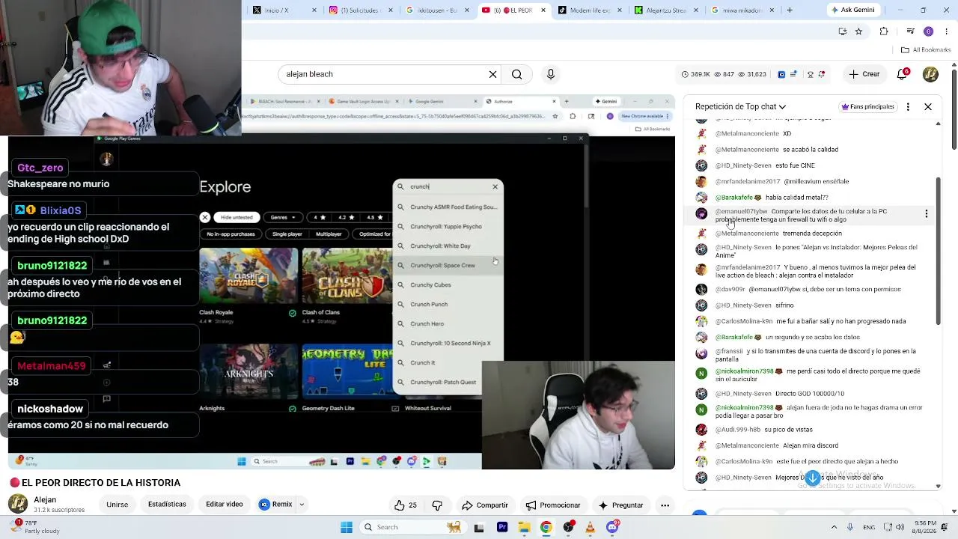The width and height of the screenshot is (958, 539).
Task: Choose the Crunch Hero suggestion
Action: pyautogui.click(x=448, y=323)
